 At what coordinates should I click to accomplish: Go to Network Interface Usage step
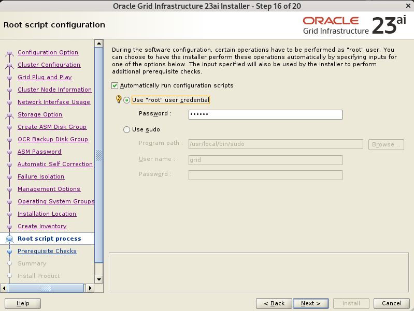pyautogui.click(x=54, y=102)
